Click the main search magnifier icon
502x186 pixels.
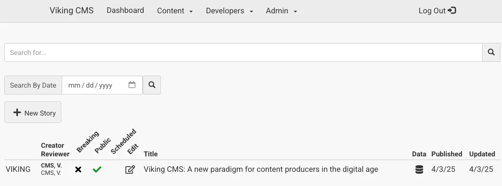[x=491, y=52]
